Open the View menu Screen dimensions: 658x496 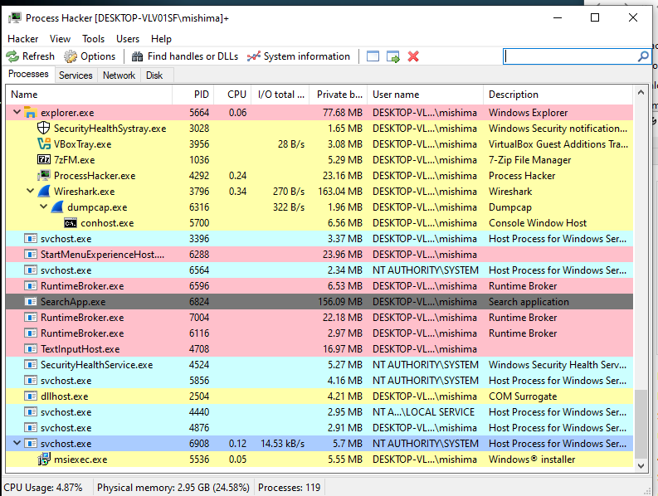click(60, 39)
